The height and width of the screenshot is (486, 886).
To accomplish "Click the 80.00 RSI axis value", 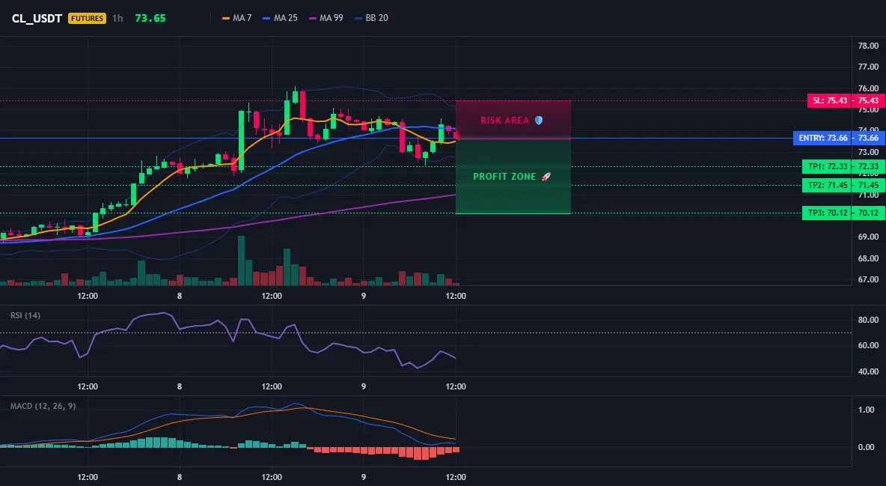I will [868, 321].
